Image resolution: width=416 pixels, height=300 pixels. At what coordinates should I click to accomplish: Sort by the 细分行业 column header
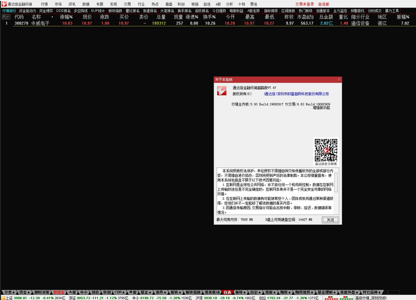[360, 17]
